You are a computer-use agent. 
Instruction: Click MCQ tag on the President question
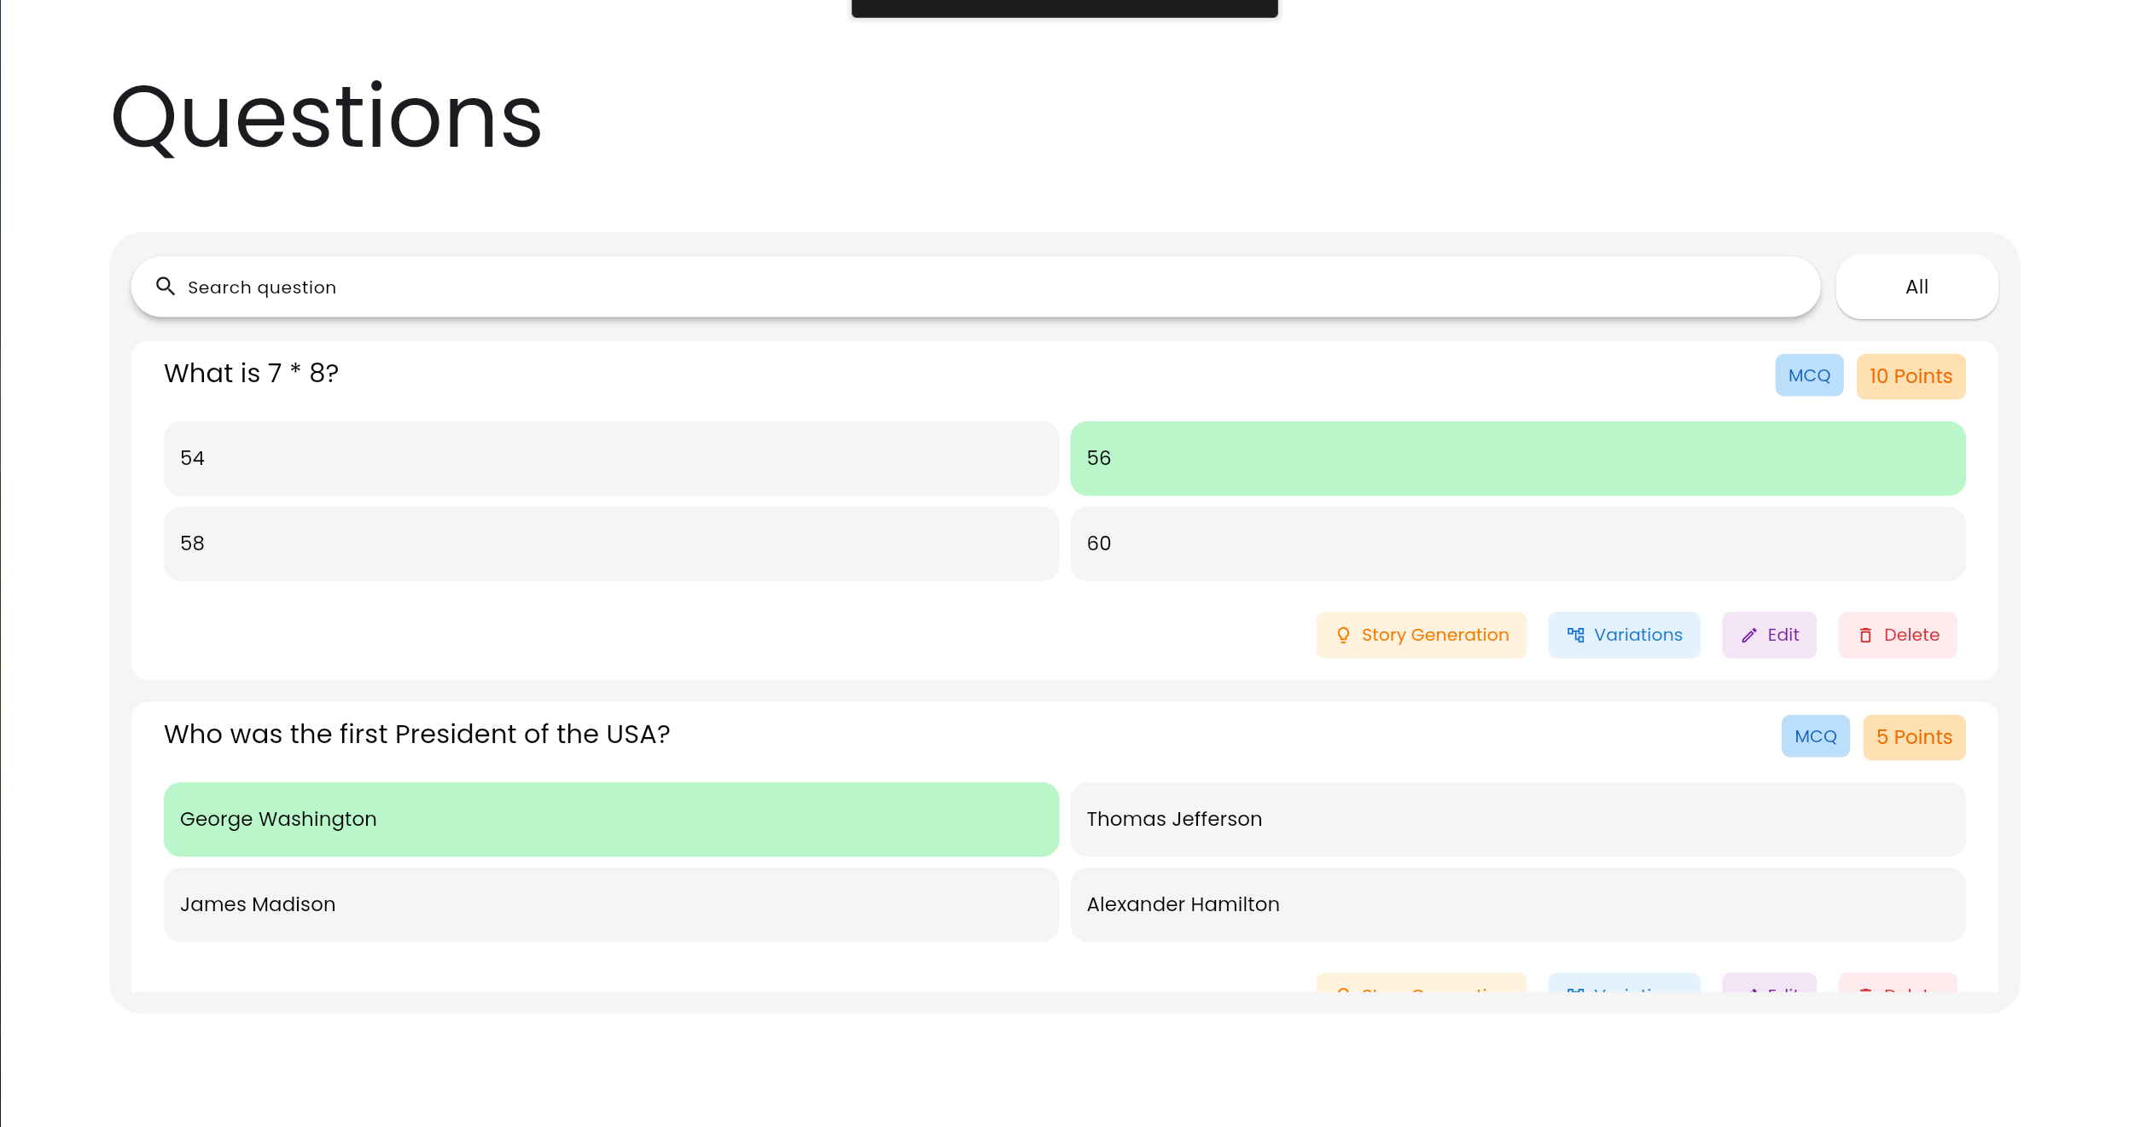pos(1814,736)
